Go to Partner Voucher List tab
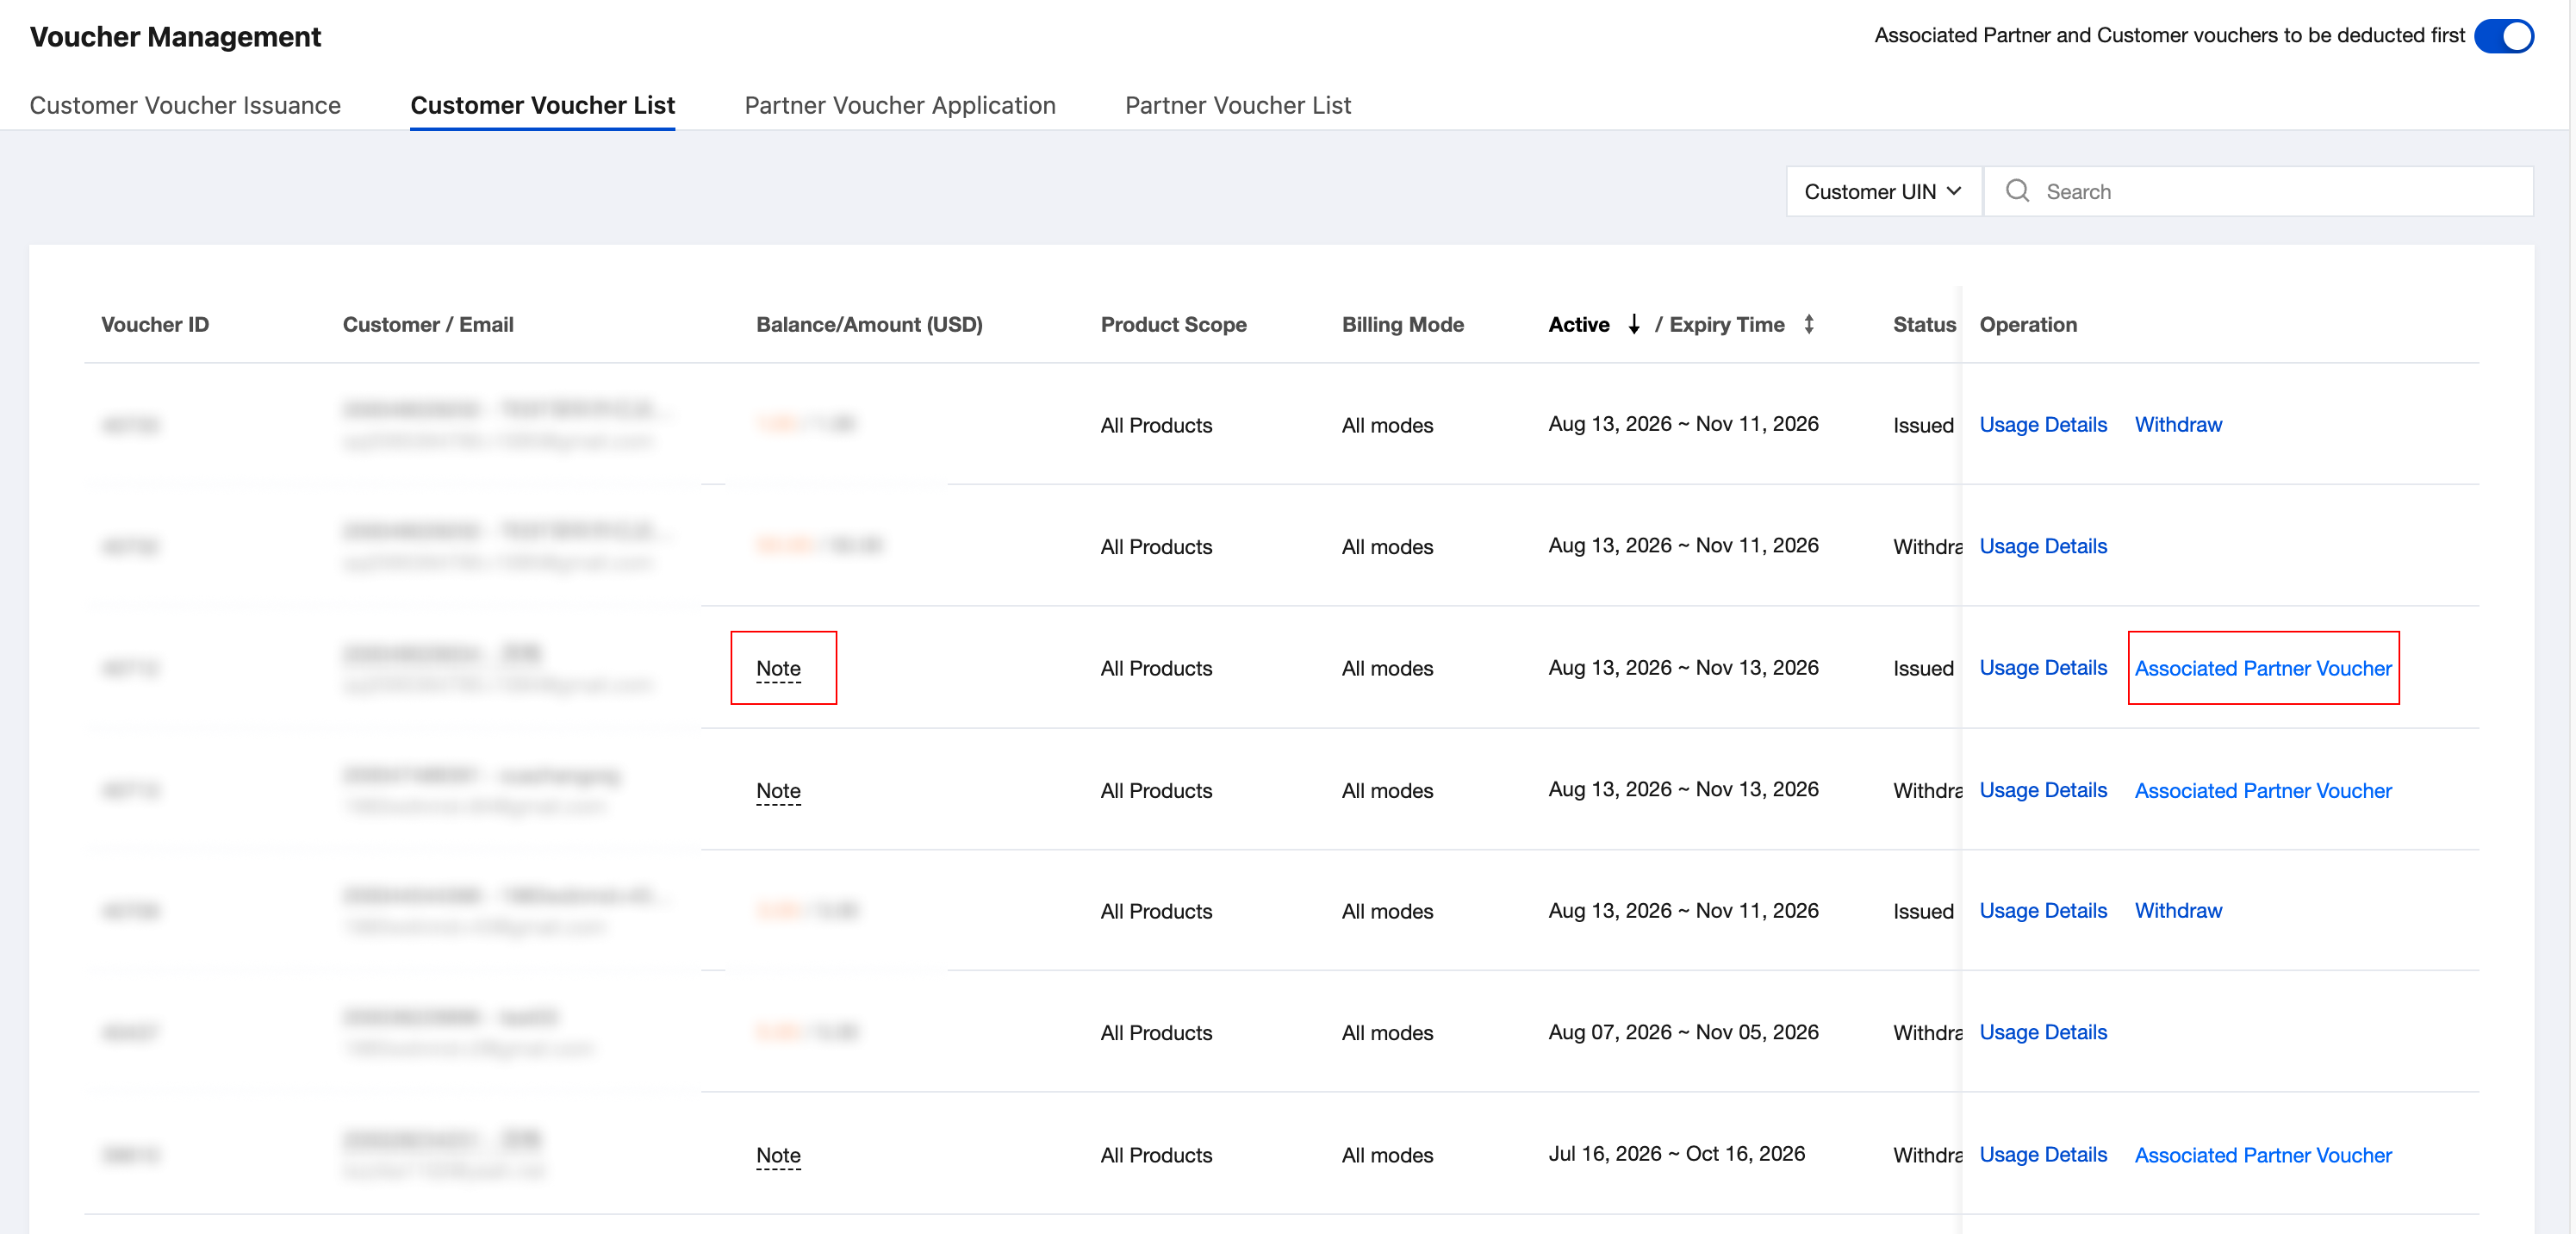This screenshot has width=2576, height=1234. tap(1238, 105)
